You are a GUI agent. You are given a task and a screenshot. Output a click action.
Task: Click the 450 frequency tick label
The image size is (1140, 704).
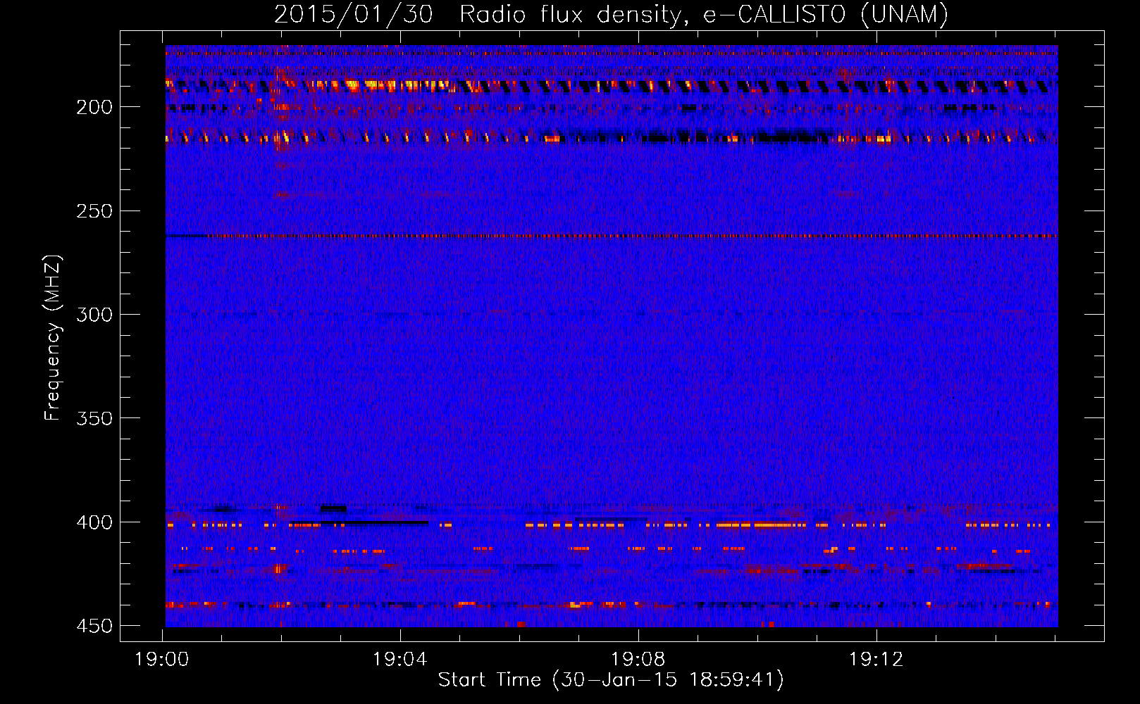click(x=94, y=626)
